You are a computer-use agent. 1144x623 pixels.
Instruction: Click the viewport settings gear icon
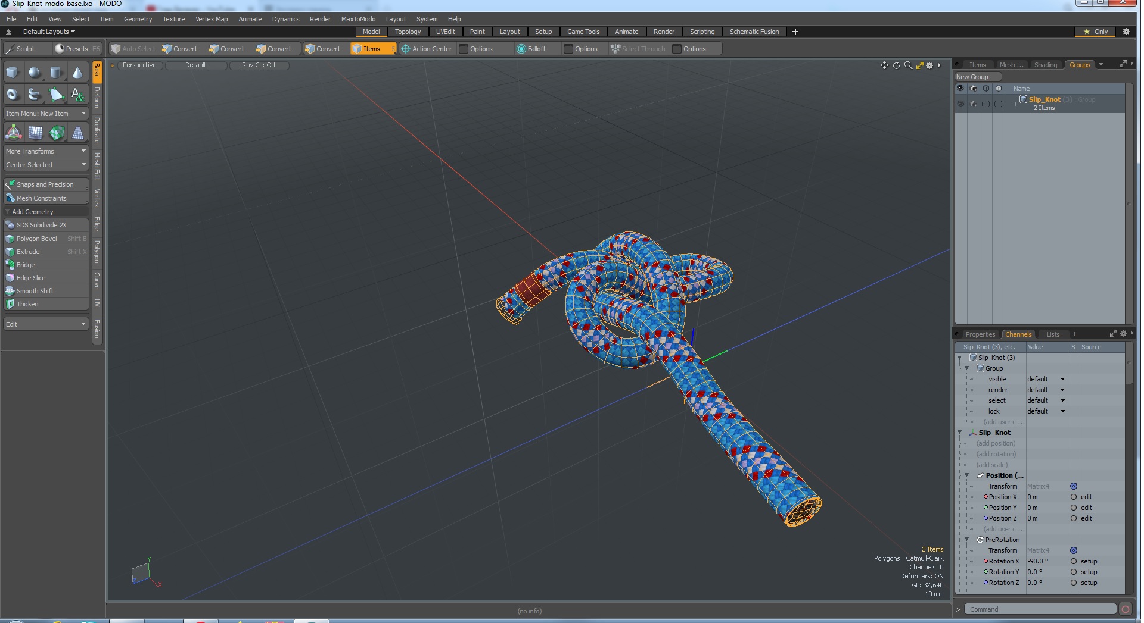[x=929, y=65]
